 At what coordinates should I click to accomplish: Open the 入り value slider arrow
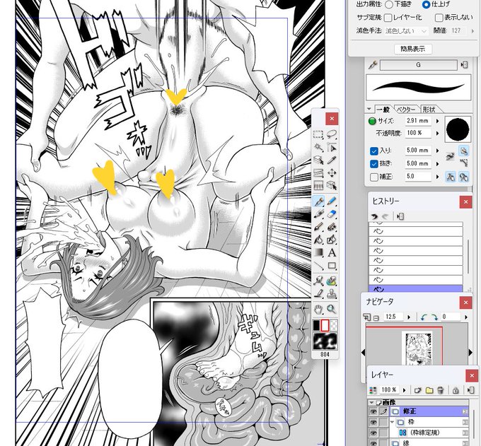tap(437, 151)
